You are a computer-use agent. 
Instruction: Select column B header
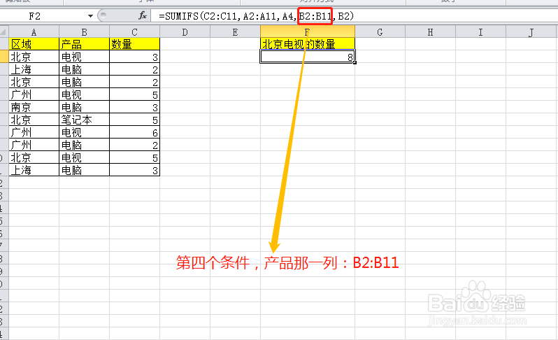[85, 32]
